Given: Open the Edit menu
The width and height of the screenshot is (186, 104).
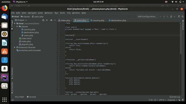Looking at the screenshot, I should point(18,13).
